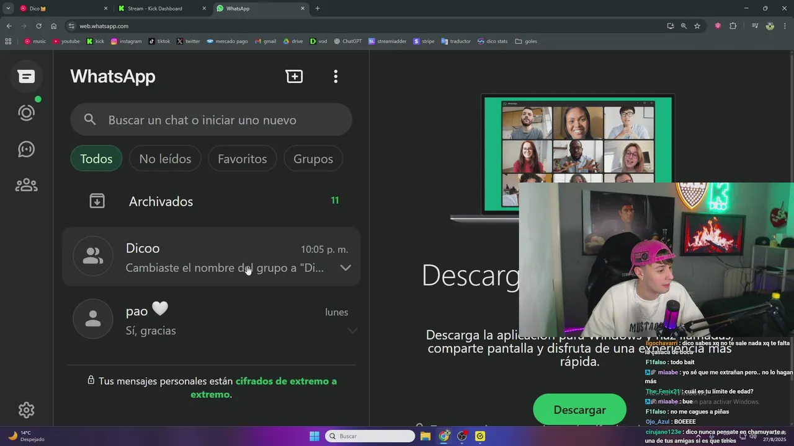Start a new chat with the plus icon

tap(294, 76)
